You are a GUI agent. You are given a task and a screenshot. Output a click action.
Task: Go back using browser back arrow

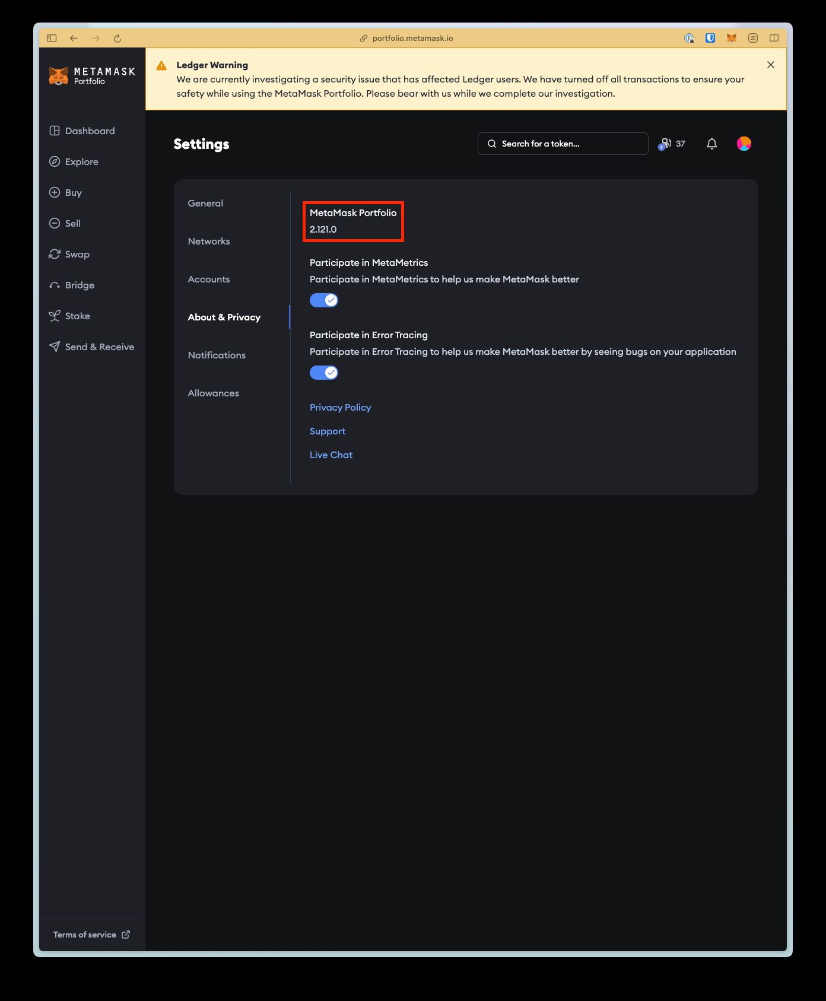click(x=74, y=38)
